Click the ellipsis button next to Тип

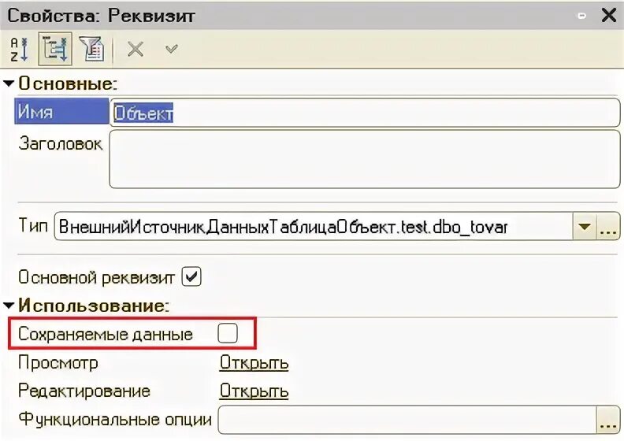(608, 227)
